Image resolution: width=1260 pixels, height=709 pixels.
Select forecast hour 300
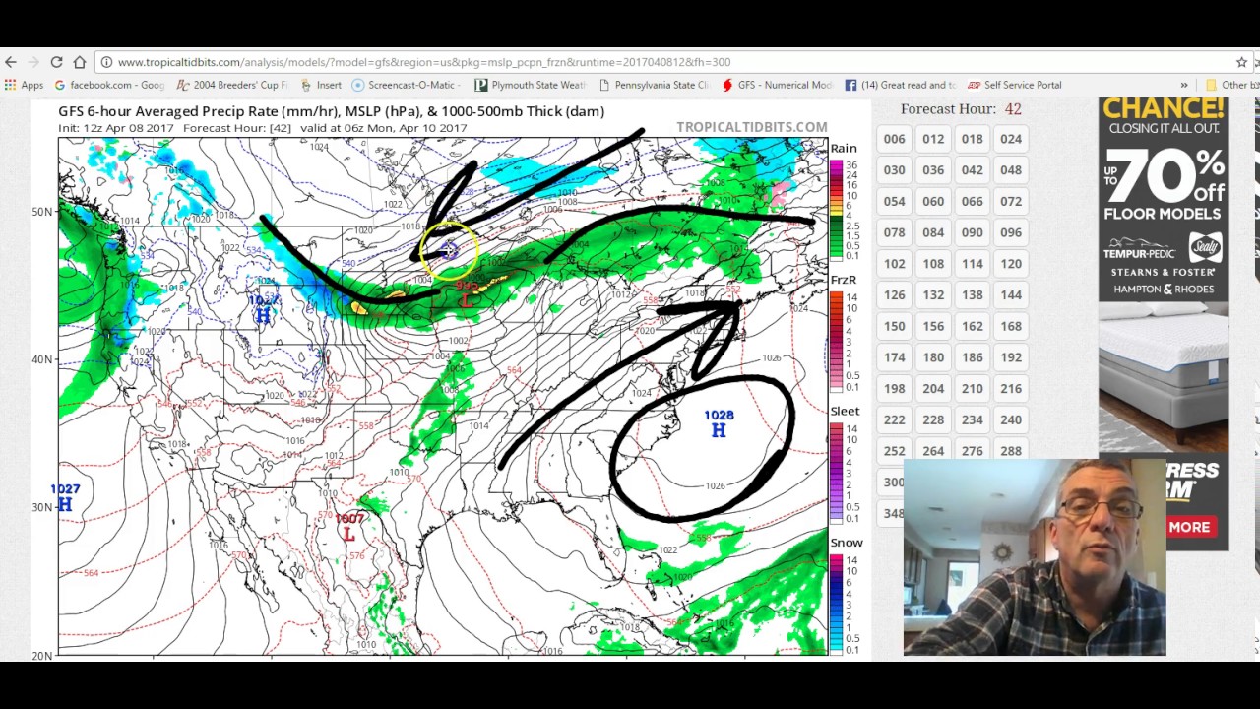pyautogui.click(x=892, y=483)
